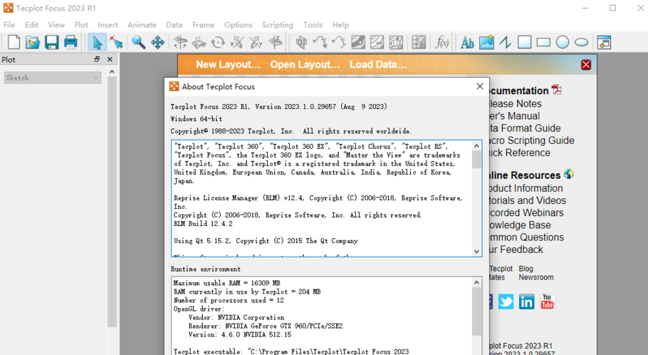This screenshot has height=355, width=648.
Task: Click scroll-up arrow in Runtime environment box
Action: pos(476,282)
